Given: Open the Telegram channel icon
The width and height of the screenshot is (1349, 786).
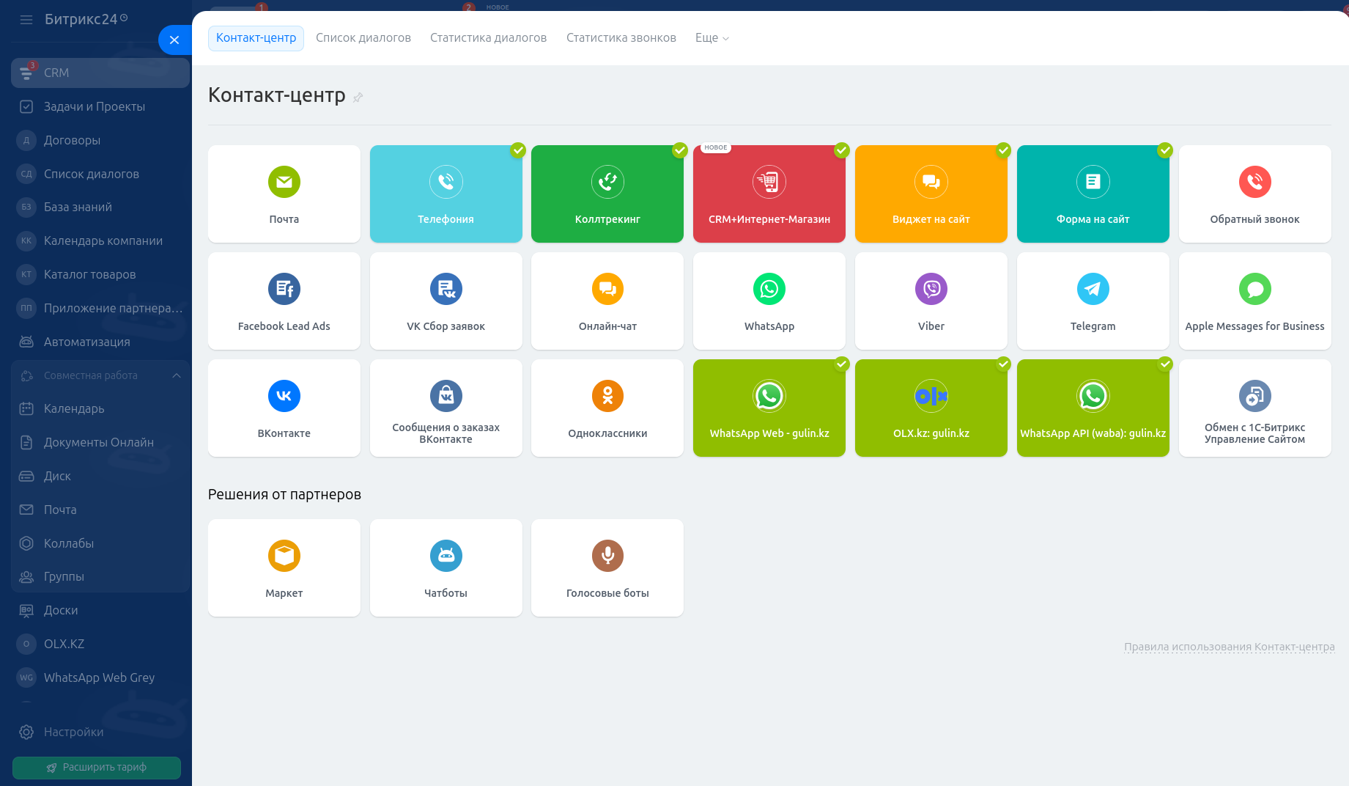Looking at the screenshot, I should pos(1093,289).
